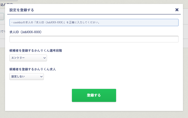Click the かんりくん求人 label
Viewport: 188px width, 118px height.
pyautogui.click(x=33, y=69)
